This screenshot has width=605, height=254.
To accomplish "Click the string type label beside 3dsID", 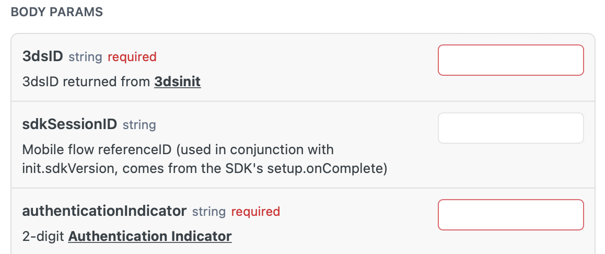I will [85, 57].
